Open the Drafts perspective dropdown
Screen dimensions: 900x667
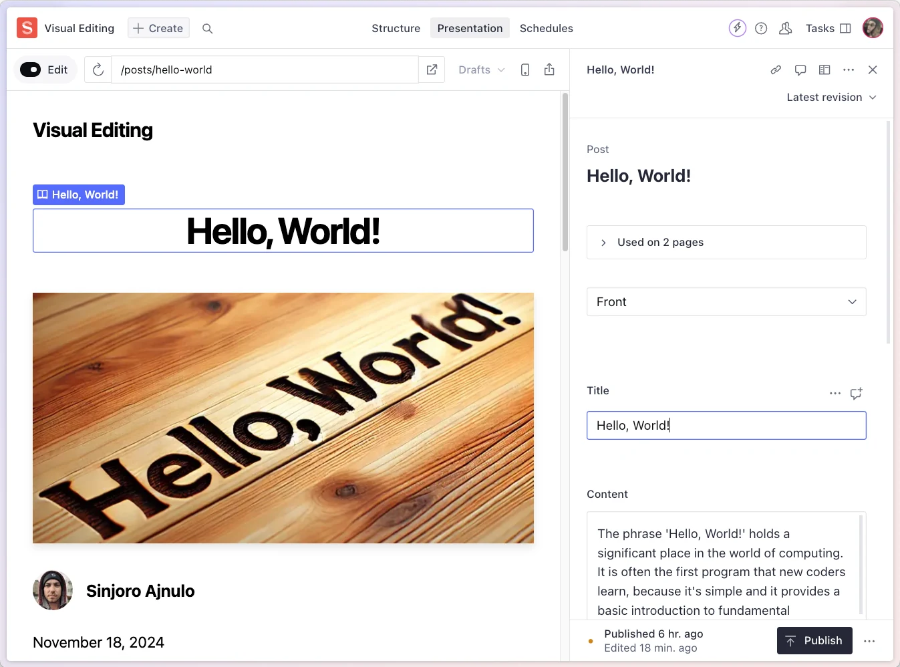(x=482, y=70)
